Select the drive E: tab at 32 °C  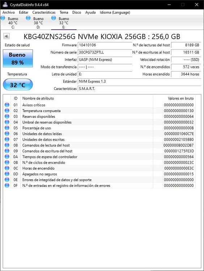click(x=64, y=23)
